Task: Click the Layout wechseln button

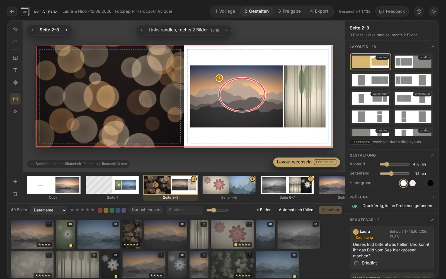Action: click(x=306, y=162)
